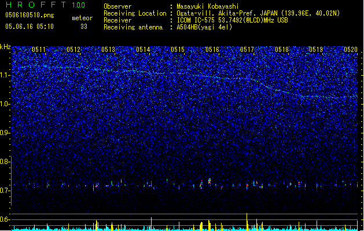364x231 pixels.
Task: Click the 0519 time marker
Action: [x=316, y=50]
